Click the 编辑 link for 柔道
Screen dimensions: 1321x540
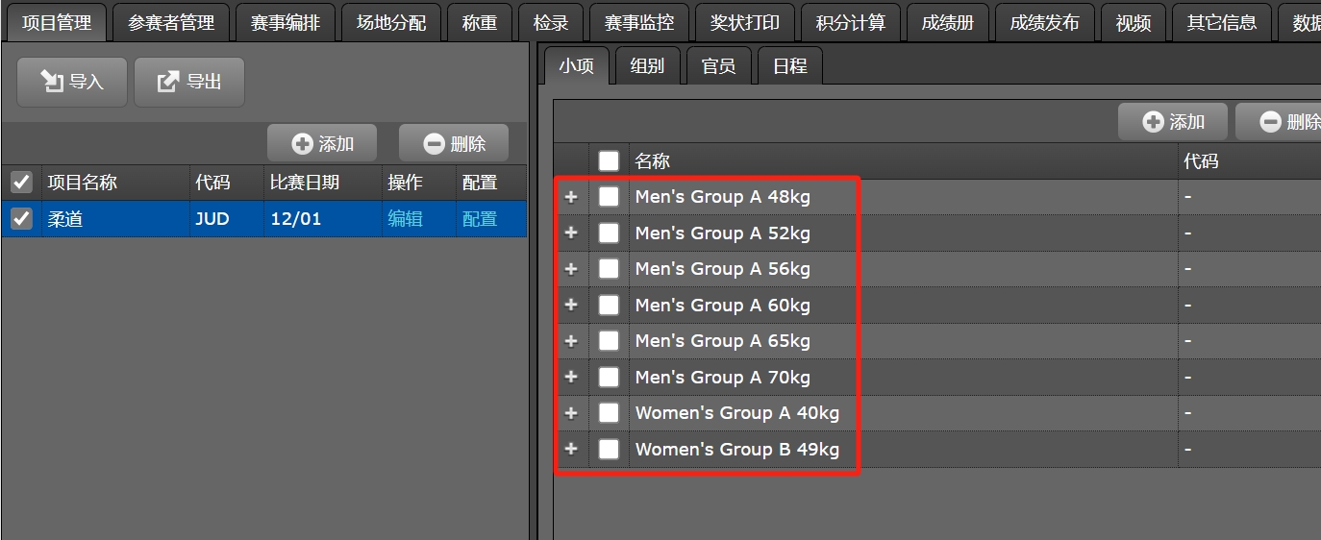pos(405,219)
